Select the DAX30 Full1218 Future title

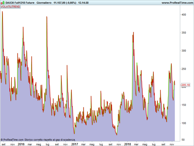coord(20,3)
